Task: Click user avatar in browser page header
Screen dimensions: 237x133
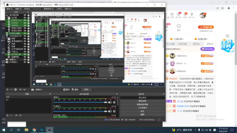Action: (203, 15)
